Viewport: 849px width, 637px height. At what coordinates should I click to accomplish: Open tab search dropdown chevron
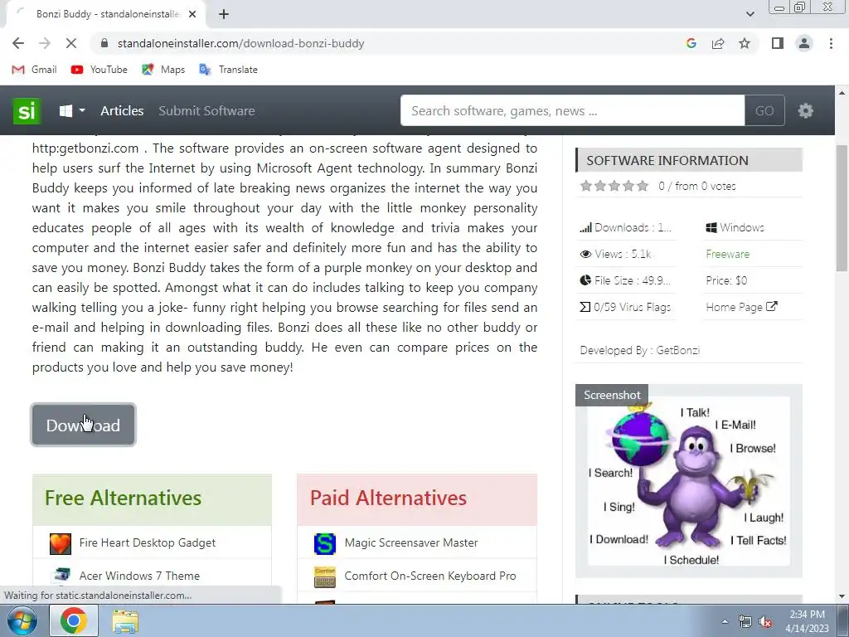(750, 14)
